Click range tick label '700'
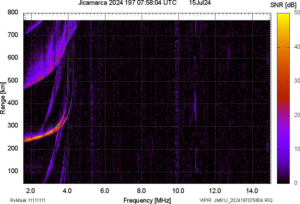300x204 pixels. click(13, 35)
